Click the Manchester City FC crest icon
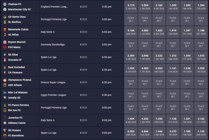The height and width of the screenshot is (140, 209). pos(5,9)
